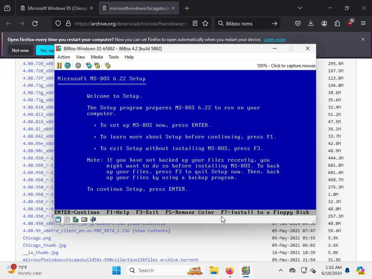The width and height of the screenshot is (372, 279).
Task: Open the Tools menu in 86Box
Action: click(114, 57)
